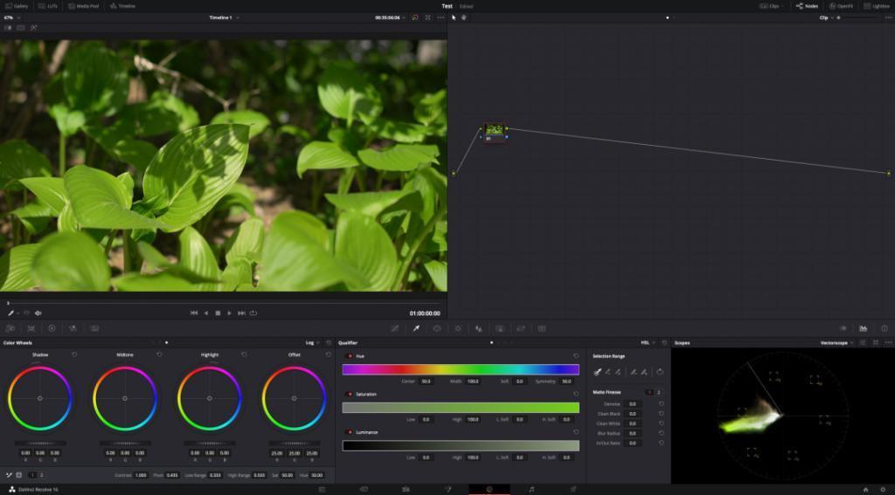The height and width of the screenshot is (495, 895).
Task: Toggle the Luminance qualifier switch
Action: point(350,432)
